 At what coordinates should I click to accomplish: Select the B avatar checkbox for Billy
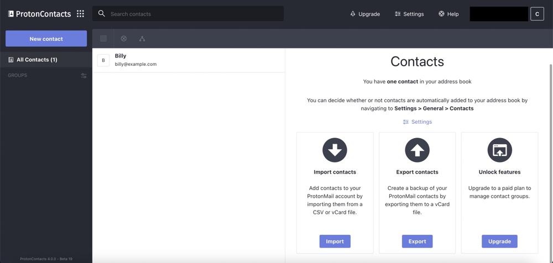(103, 60)
